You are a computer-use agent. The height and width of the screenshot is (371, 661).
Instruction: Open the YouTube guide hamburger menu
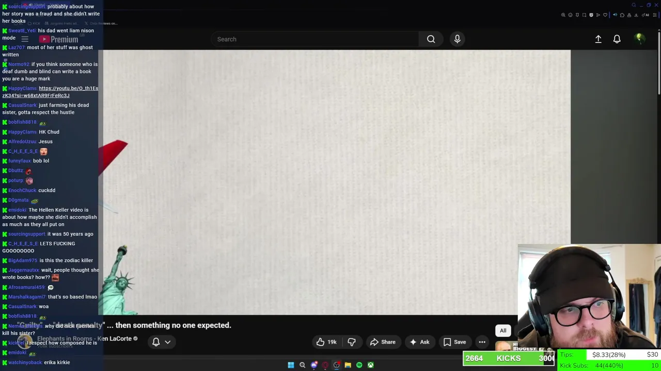pyautogui.click(x=25, y=39)
